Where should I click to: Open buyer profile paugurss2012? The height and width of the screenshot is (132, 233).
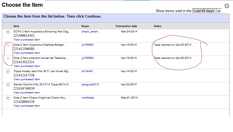(x=90, y=84)
